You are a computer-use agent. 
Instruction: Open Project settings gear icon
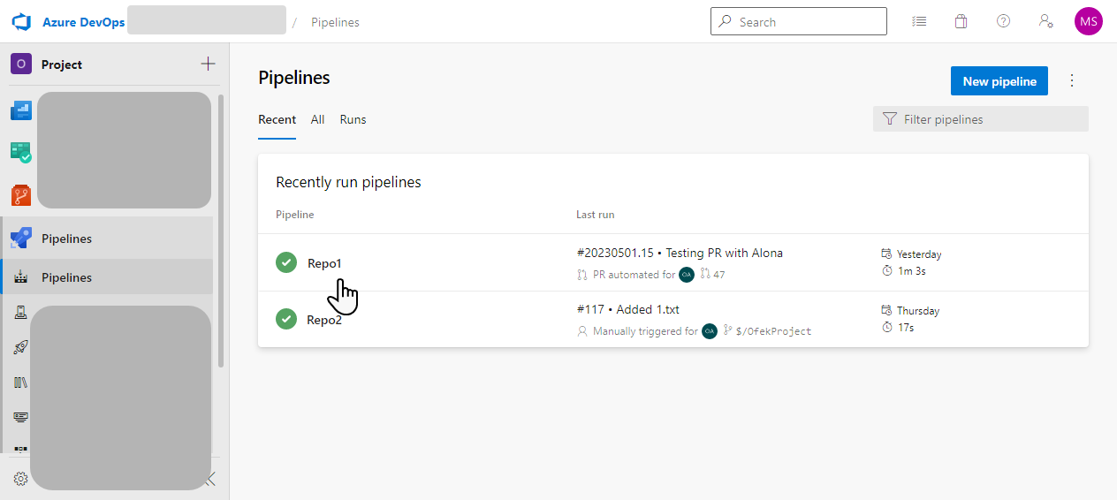(x=20, y=478)
